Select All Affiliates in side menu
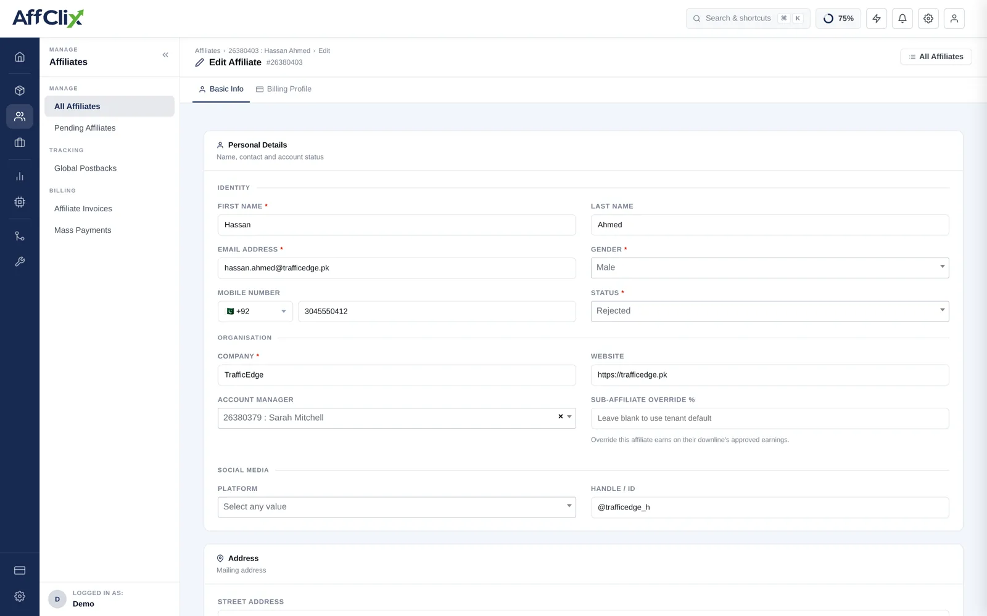Image resolution: width=987 pixels, height=616 pixels. (109, 106)
